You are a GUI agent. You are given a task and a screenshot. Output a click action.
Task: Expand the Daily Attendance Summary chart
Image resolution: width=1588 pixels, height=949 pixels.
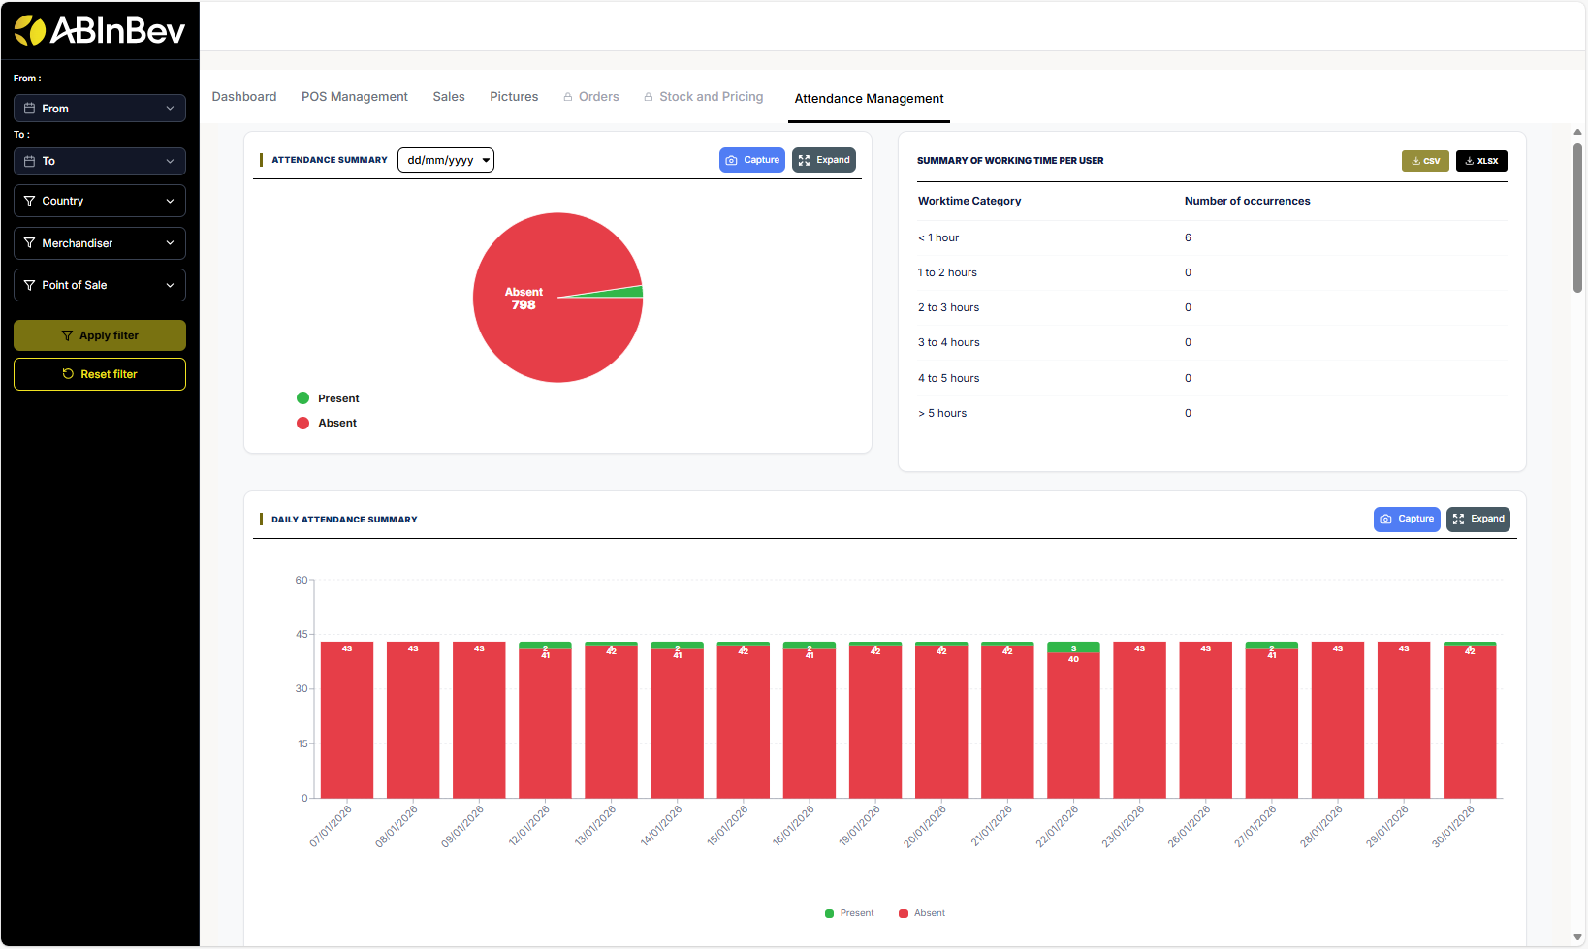(x=1477, y=520)
